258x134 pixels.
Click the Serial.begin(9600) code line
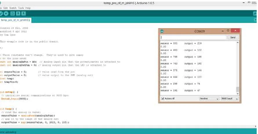14,99
